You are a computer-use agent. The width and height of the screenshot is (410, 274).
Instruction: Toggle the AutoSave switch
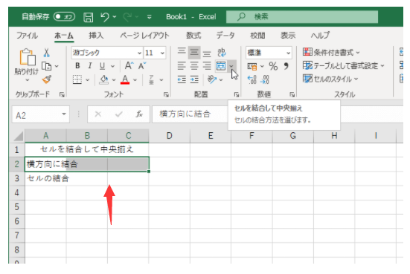click(x=64, y=17)
